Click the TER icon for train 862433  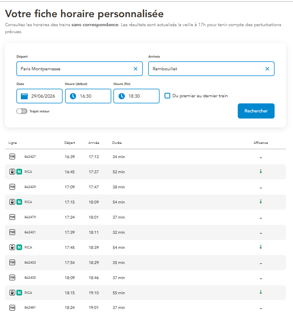(12, 262)
